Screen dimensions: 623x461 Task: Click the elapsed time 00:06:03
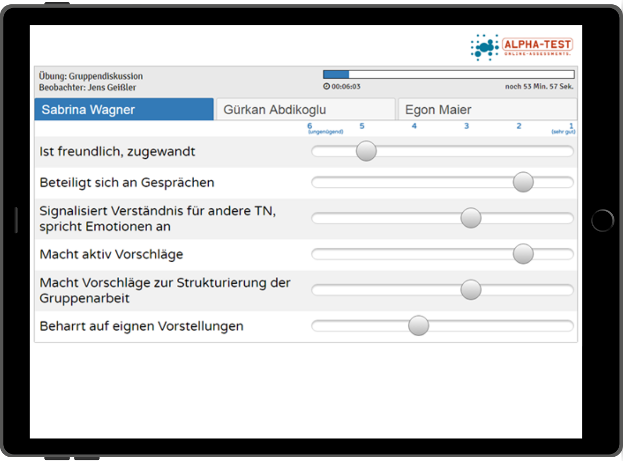click(346, 87)
